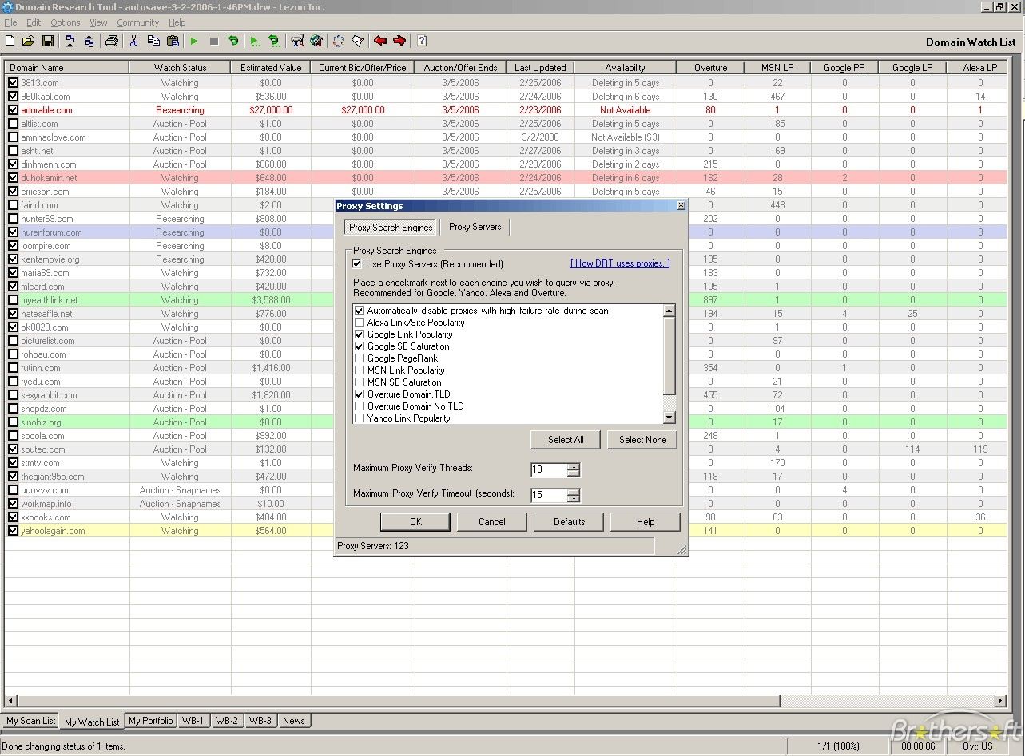Click the green play arrow with dots icon
Viewport: 1025px width, 756px height.
pyautogui.click(x=255, y=41)
